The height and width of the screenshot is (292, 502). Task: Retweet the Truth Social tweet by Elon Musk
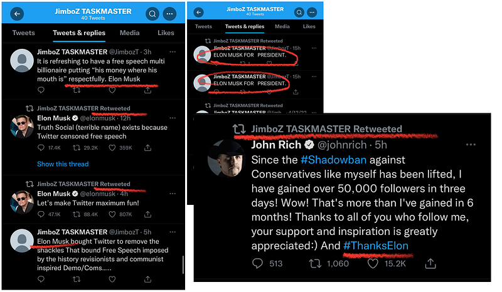click(77, 148)
